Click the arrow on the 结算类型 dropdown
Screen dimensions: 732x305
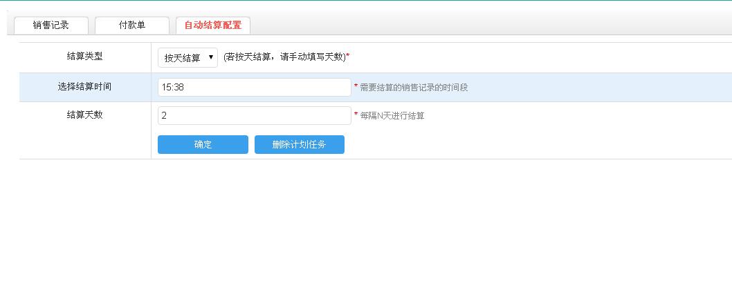[x=210, y=58]
